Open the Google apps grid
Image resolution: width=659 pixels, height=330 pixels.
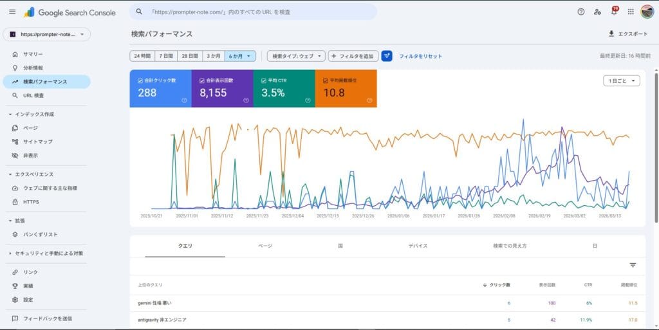(x=631, y=12)
